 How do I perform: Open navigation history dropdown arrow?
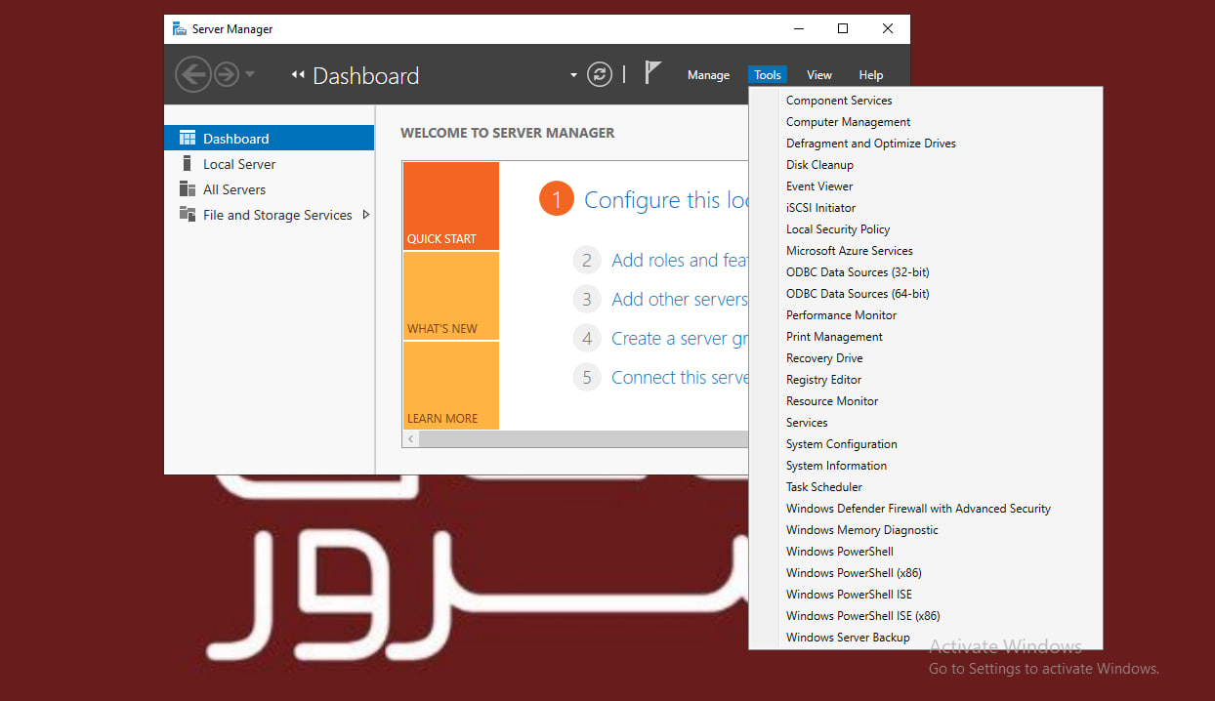[x=250, y=75]
